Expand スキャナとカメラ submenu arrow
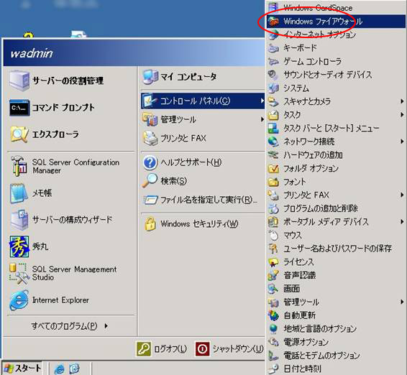407x375 pixels. (402, 101)
